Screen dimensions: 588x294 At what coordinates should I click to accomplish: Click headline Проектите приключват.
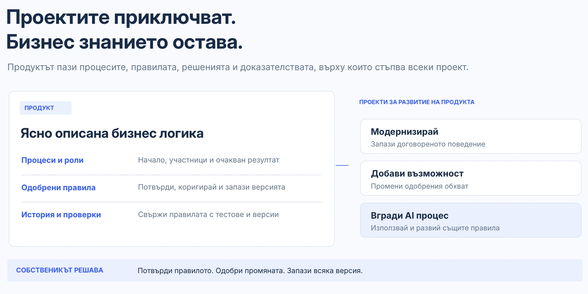click(x=121, y=17)
